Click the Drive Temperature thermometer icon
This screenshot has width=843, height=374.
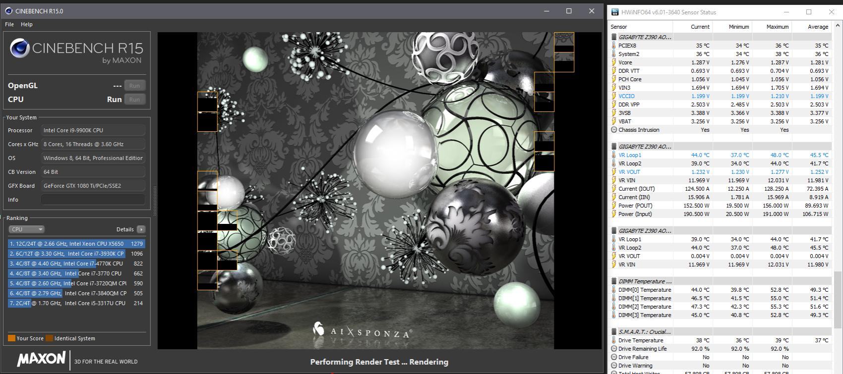[x=614, y=340]
